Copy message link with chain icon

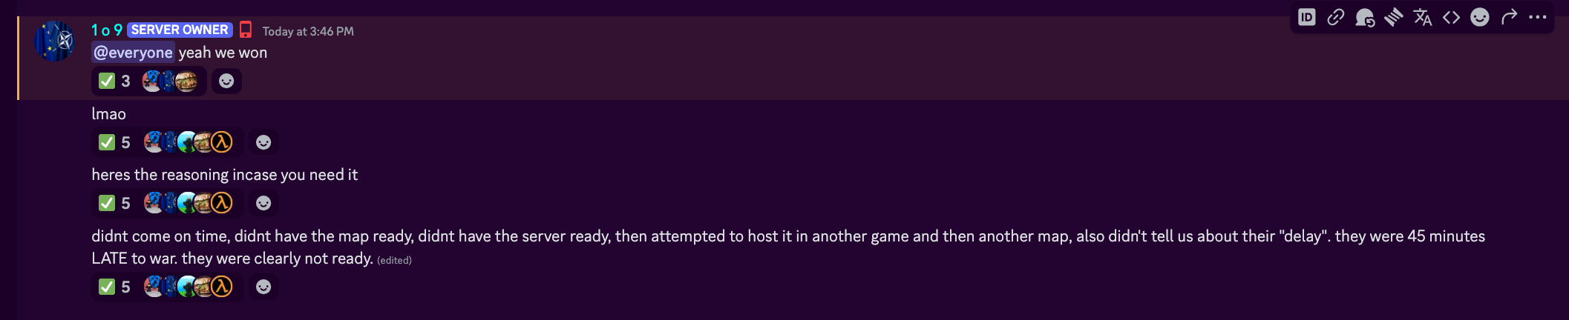click(x=1335, y=17)
